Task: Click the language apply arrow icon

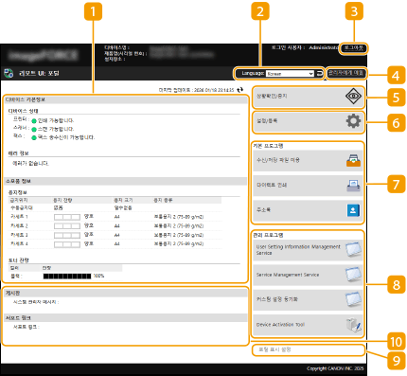Action: 319,74
